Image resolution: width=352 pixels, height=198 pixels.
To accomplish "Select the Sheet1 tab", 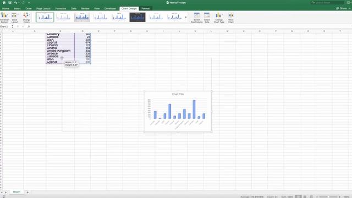I will tap(16, 192).
